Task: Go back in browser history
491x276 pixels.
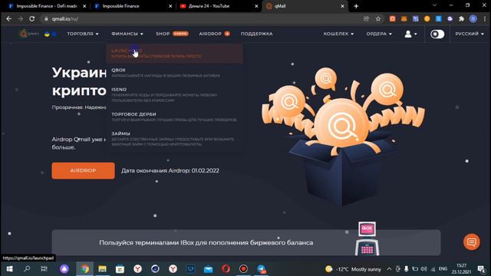Action: [x=8, y=18]
